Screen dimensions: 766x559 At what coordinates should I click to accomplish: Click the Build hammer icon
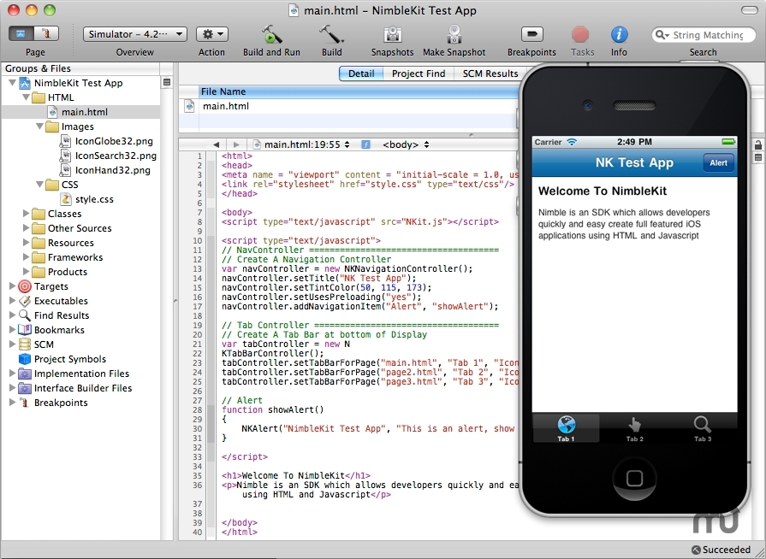331,34
